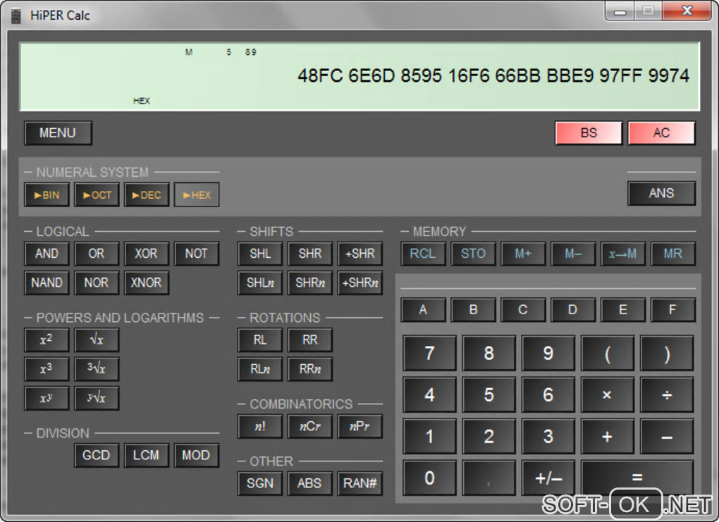Click the x cubed button
719x522 pixels.
tap(47, 369)
